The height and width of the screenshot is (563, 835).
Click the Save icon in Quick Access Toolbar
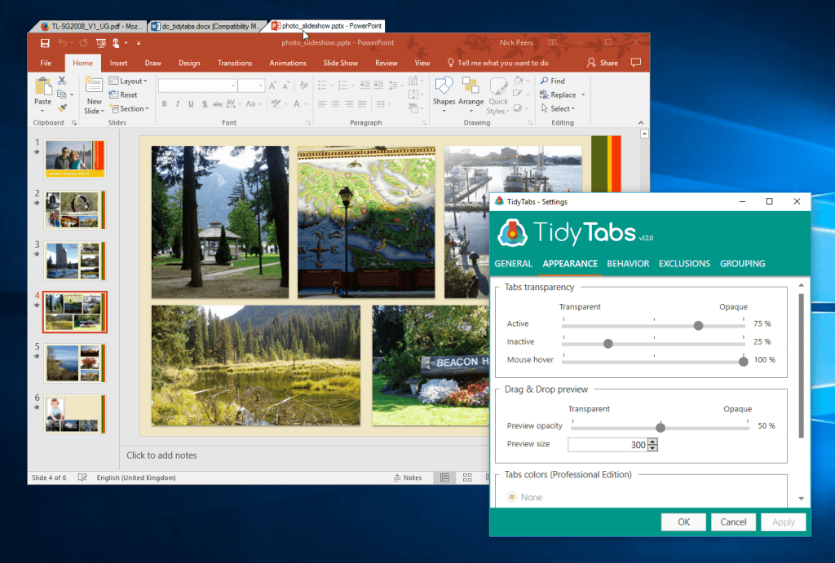[45, 43]
